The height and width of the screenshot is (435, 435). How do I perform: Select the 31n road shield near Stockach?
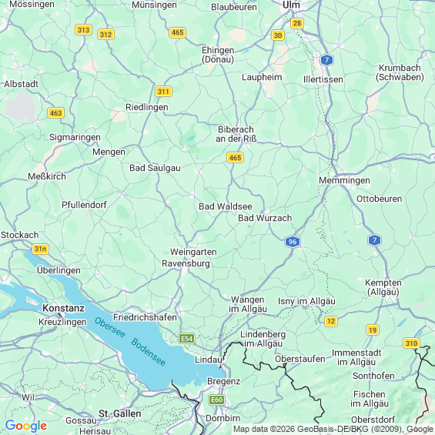pos(41,249)
